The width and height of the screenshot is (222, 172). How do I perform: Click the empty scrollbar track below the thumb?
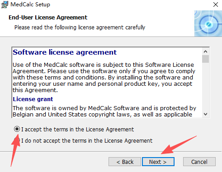(205, 87)
